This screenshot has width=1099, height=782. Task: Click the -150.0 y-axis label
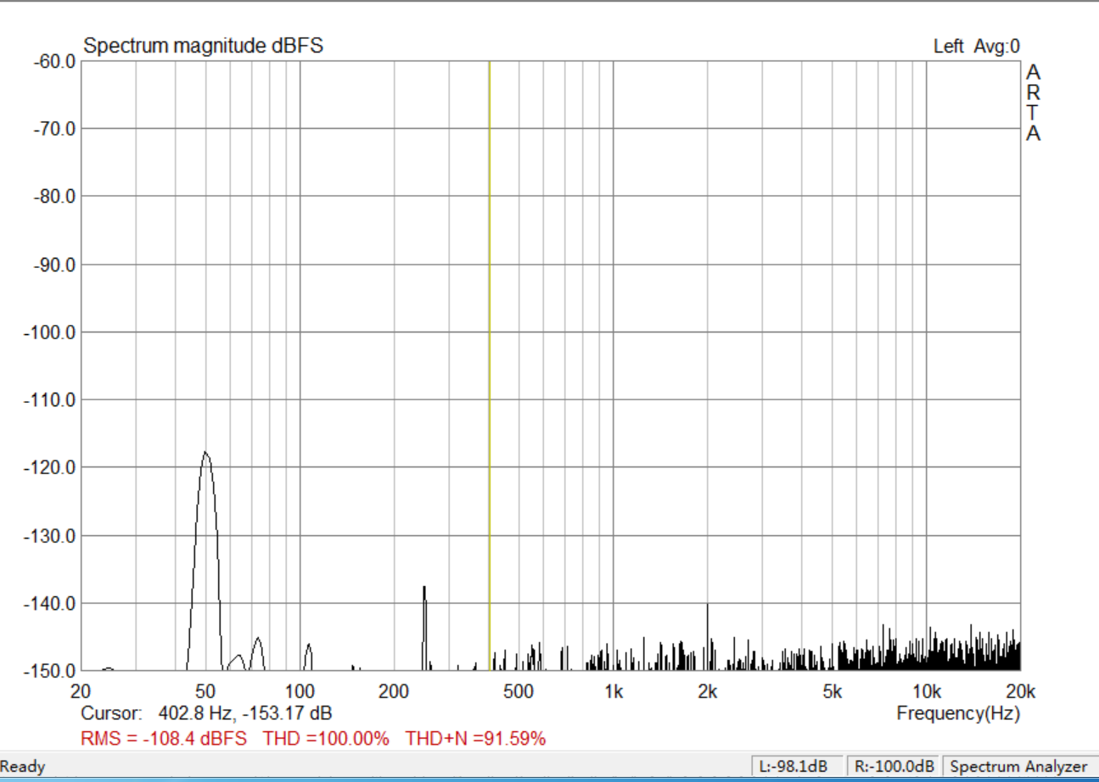click(50, 671)
